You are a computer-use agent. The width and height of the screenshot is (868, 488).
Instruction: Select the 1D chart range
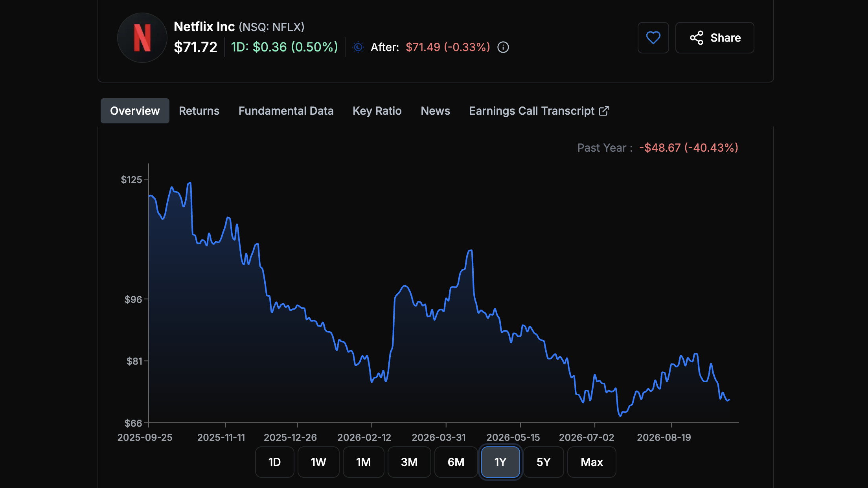[x=274, y=462]
